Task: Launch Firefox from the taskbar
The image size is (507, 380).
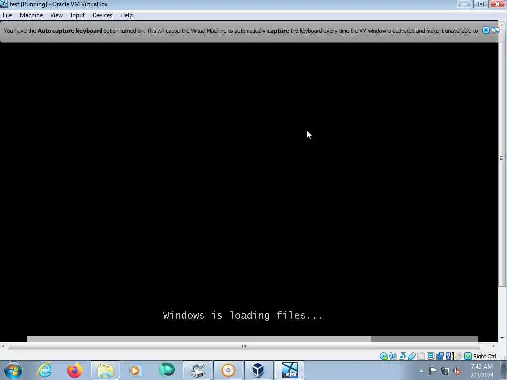Action: 74,370
